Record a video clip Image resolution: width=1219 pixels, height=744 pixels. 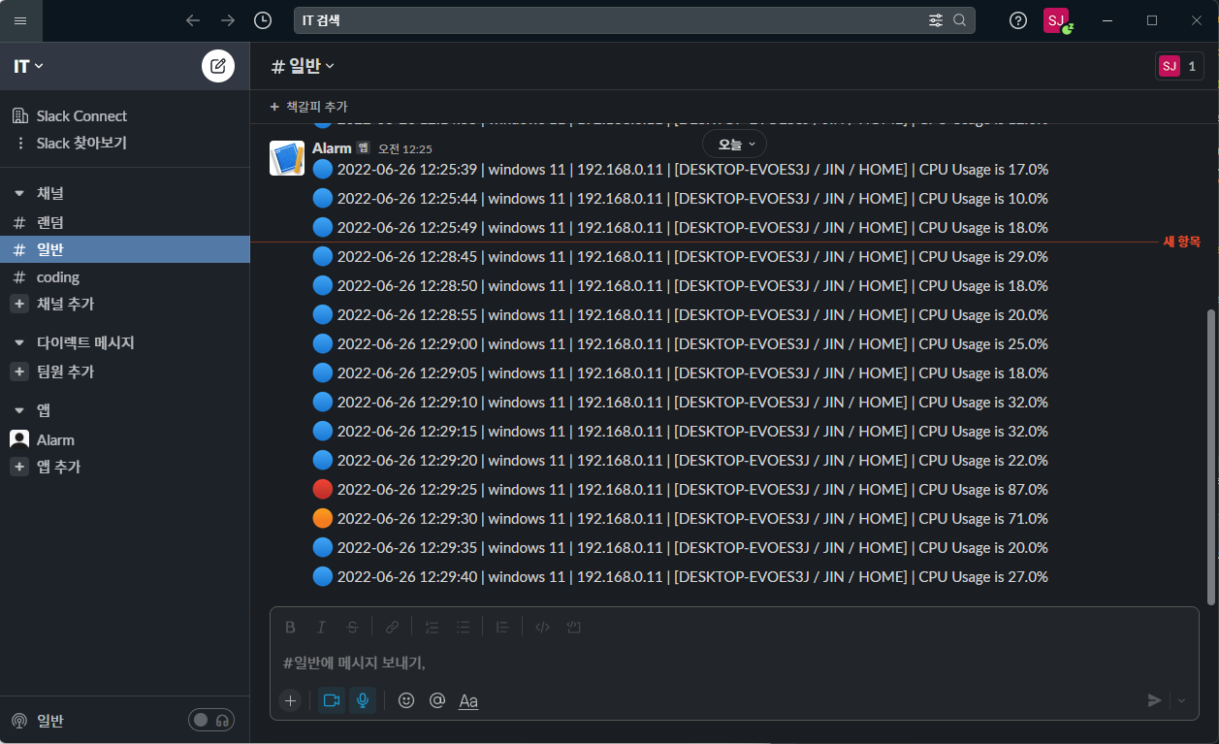pos(332,700)
